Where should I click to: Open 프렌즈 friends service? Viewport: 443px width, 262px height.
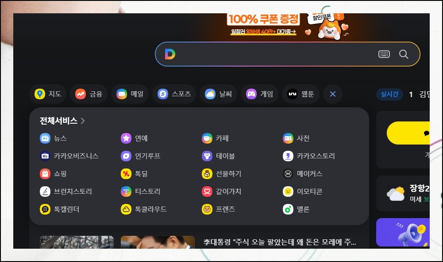(x=218, y=209)
